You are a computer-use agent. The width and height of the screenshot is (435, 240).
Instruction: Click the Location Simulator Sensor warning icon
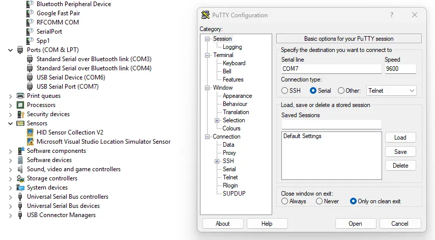coord(30,142)
